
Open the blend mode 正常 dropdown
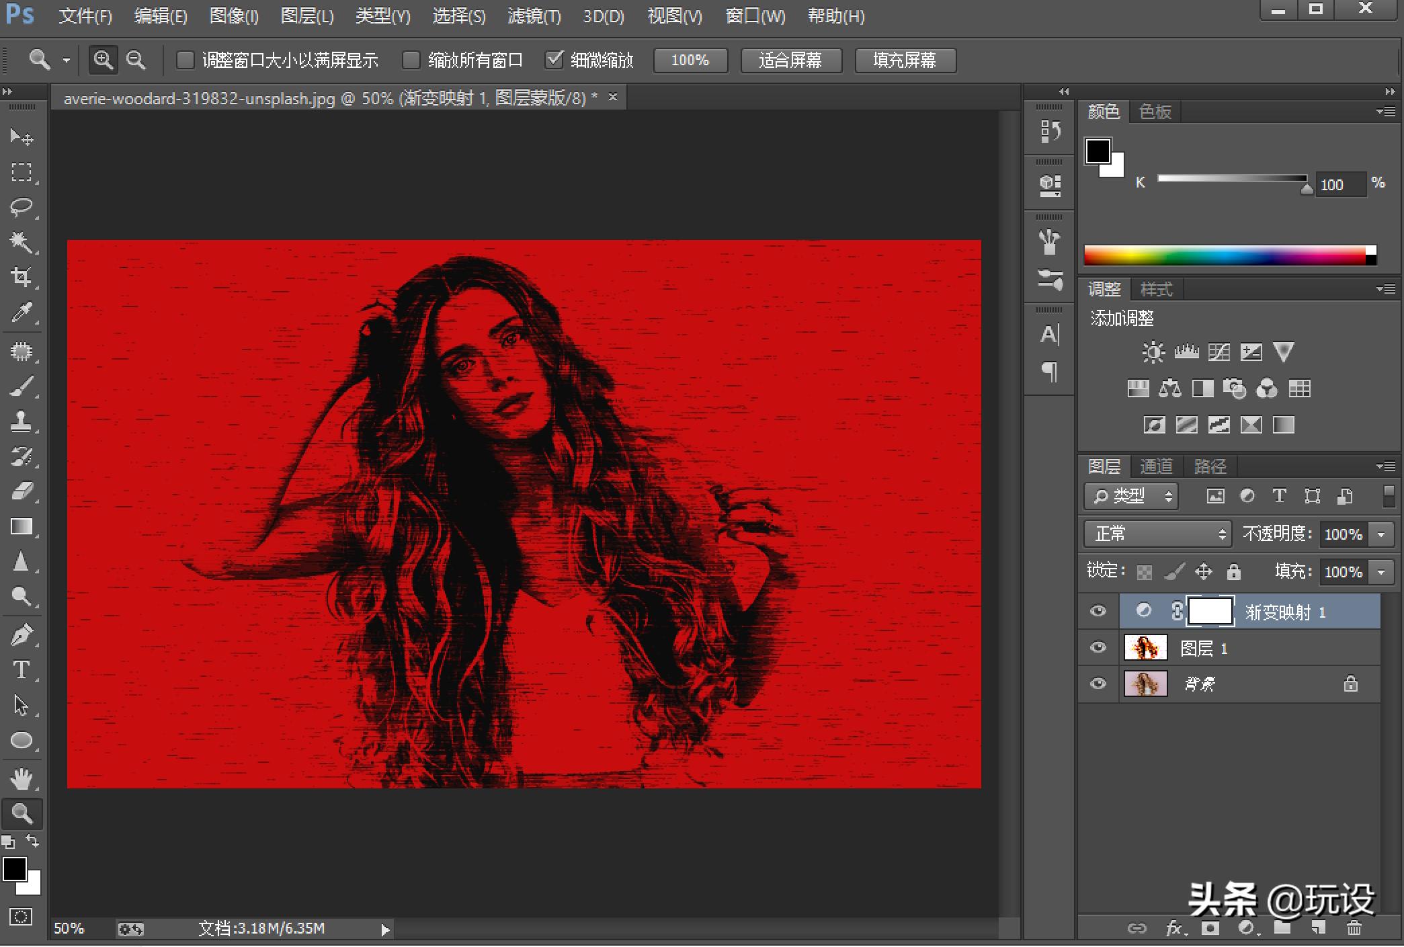(1157, 534)
